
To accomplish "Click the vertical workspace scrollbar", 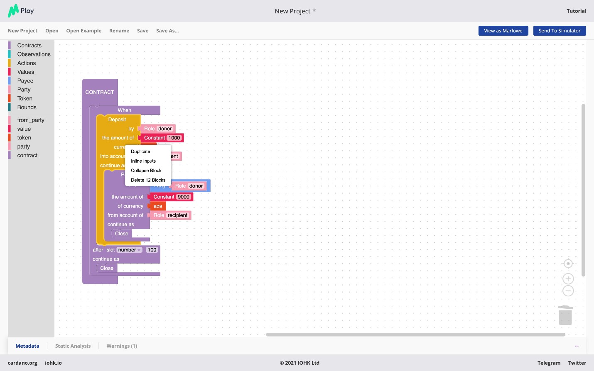I will click(x=583, y=190).
